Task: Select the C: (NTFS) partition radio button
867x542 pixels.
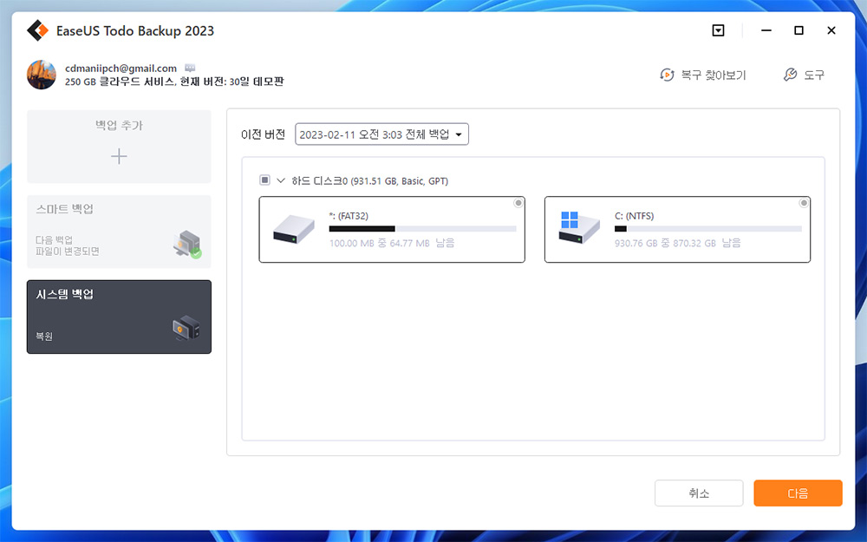Action: [x=804, y=203]
